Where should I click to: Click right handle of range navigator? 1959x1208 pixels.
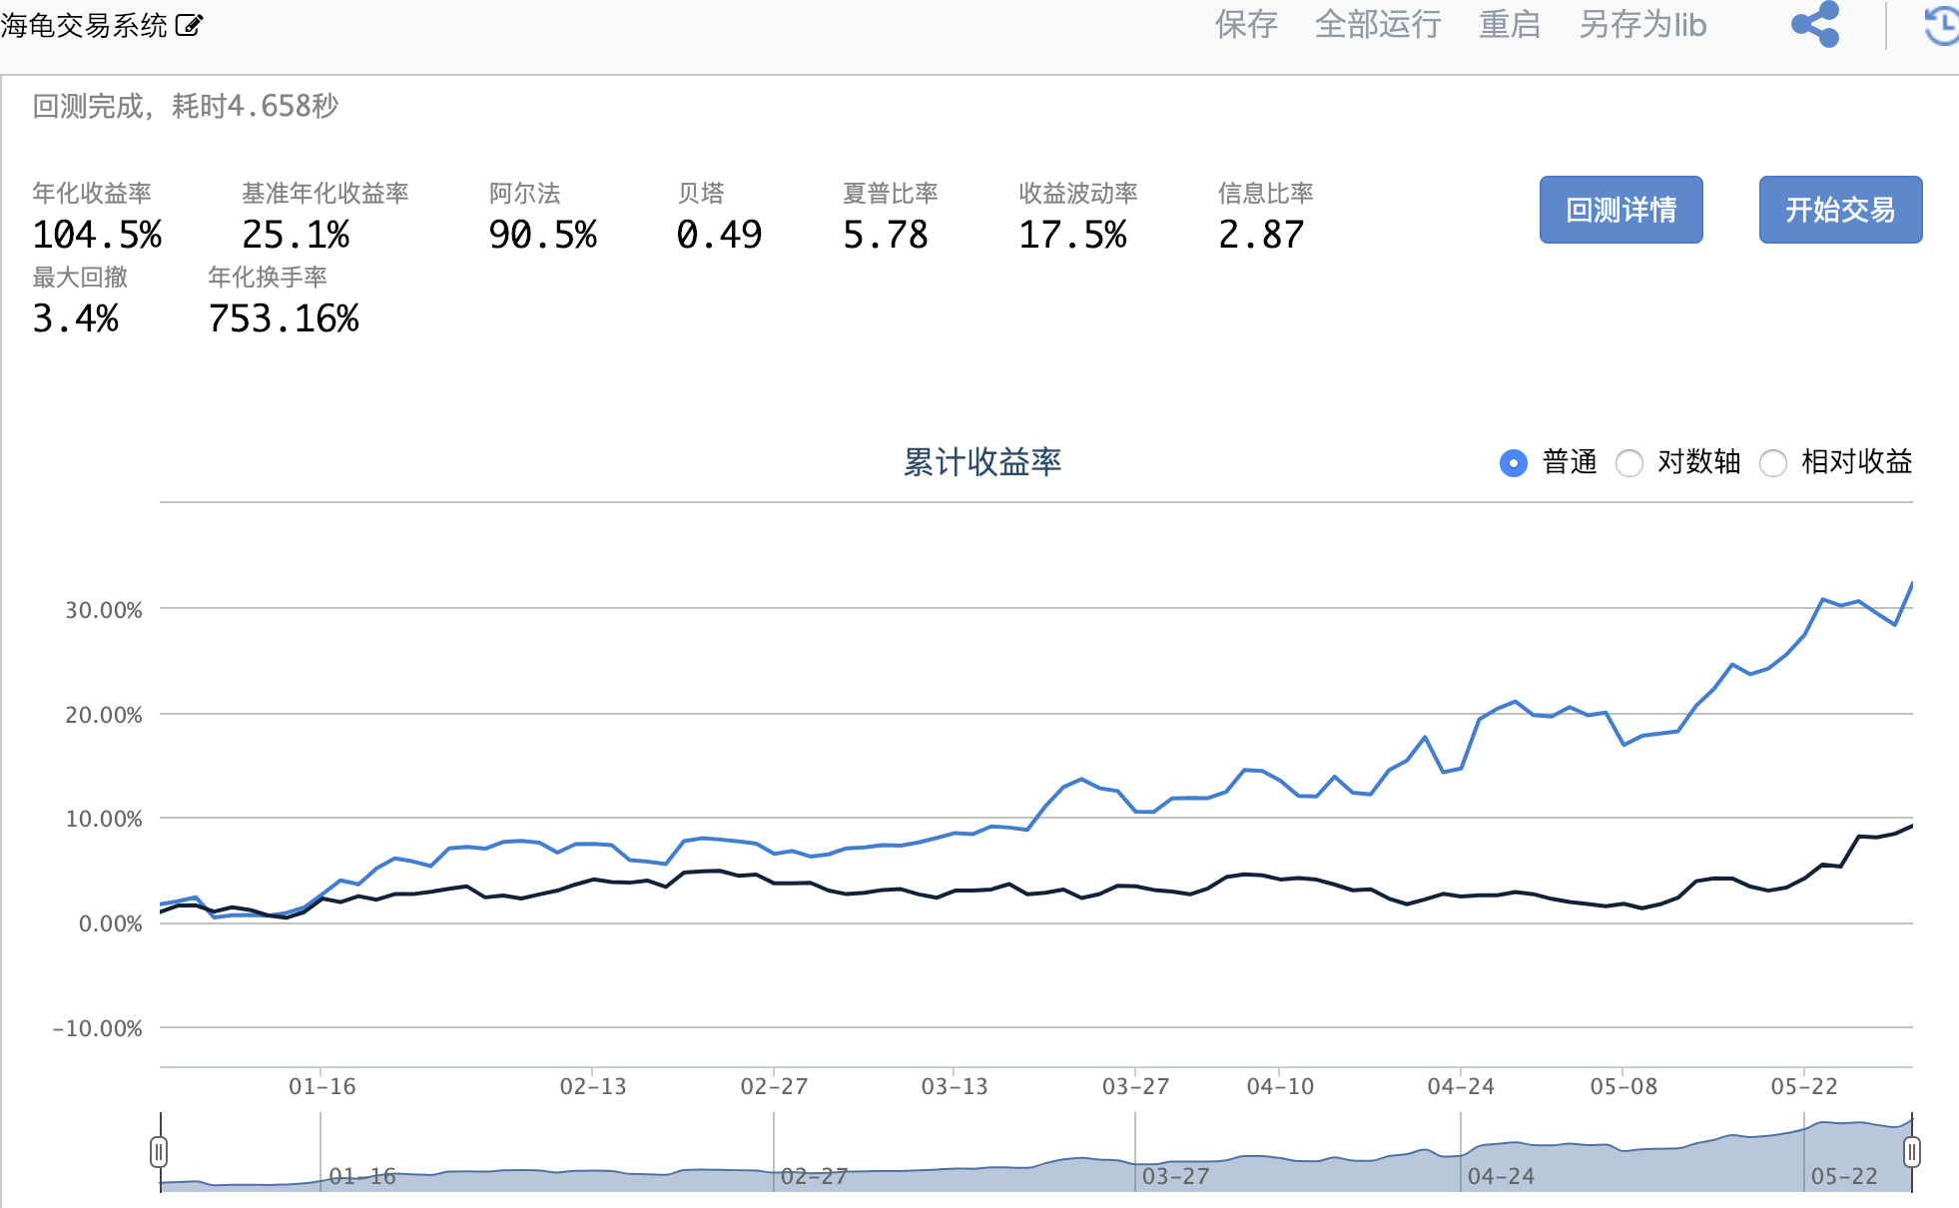1911,1152
